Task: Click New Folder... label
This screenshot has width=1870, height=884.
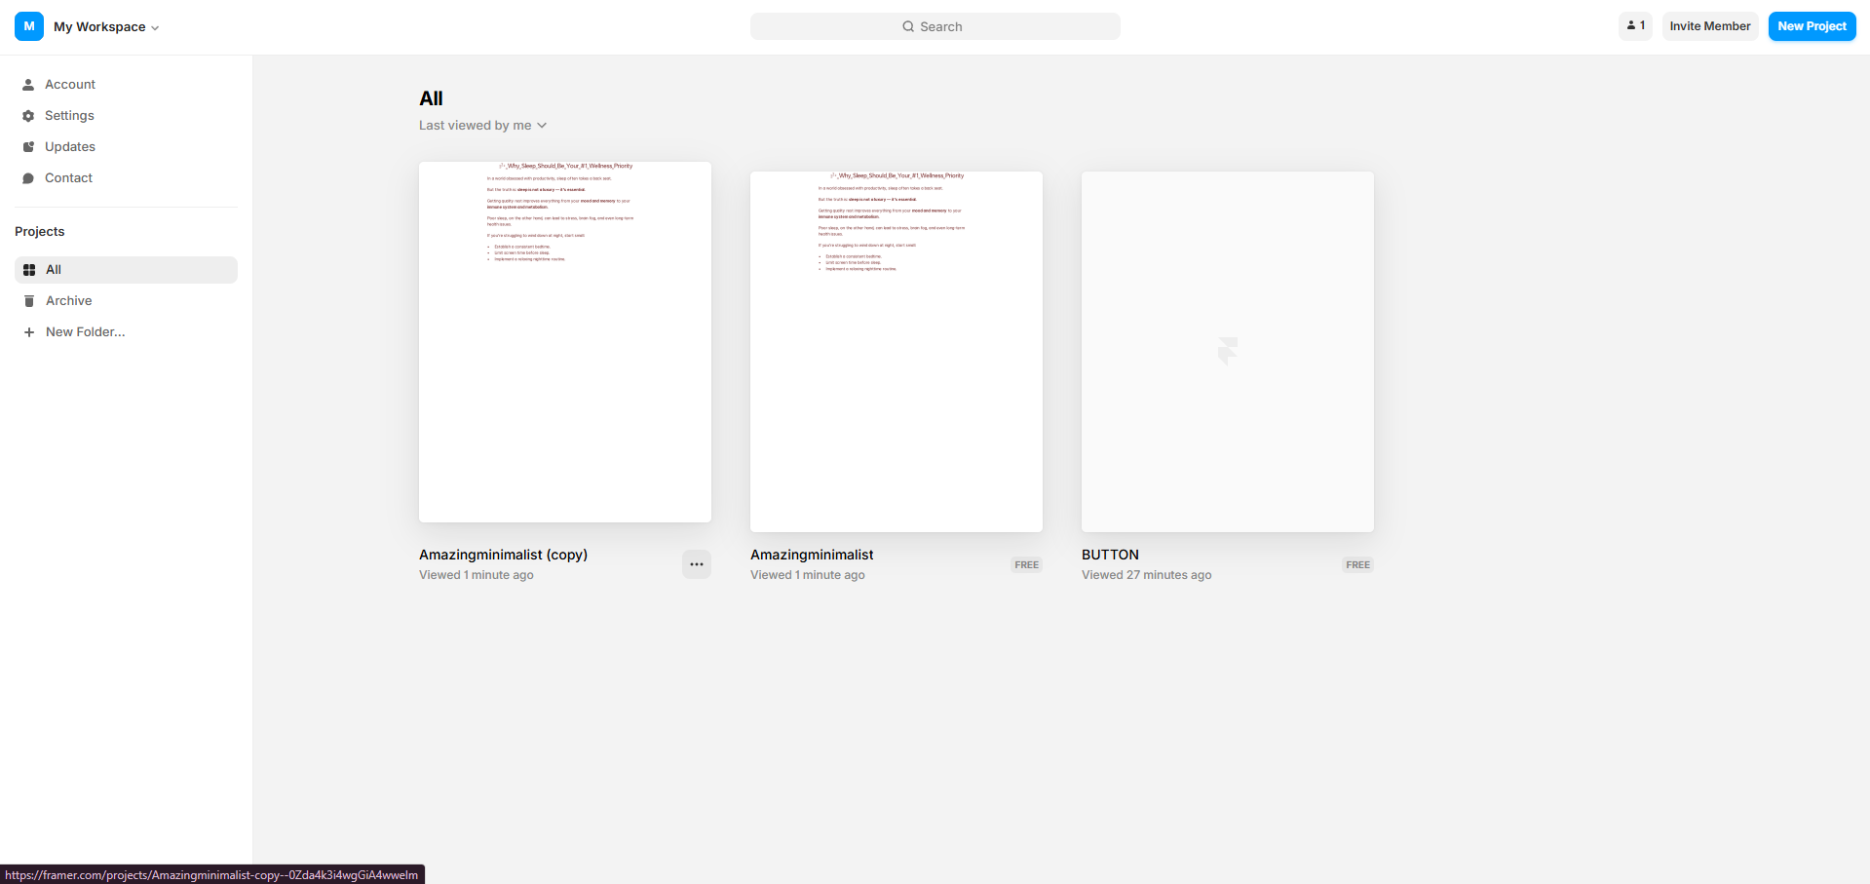Action: [86, 332]
